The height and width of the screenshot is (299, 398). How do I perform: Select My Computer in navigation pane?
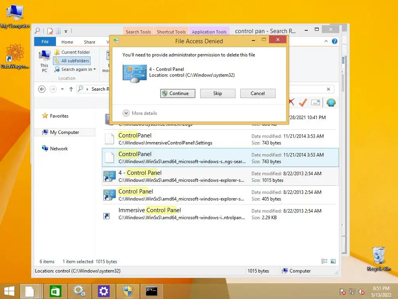(x=65, y=132)
